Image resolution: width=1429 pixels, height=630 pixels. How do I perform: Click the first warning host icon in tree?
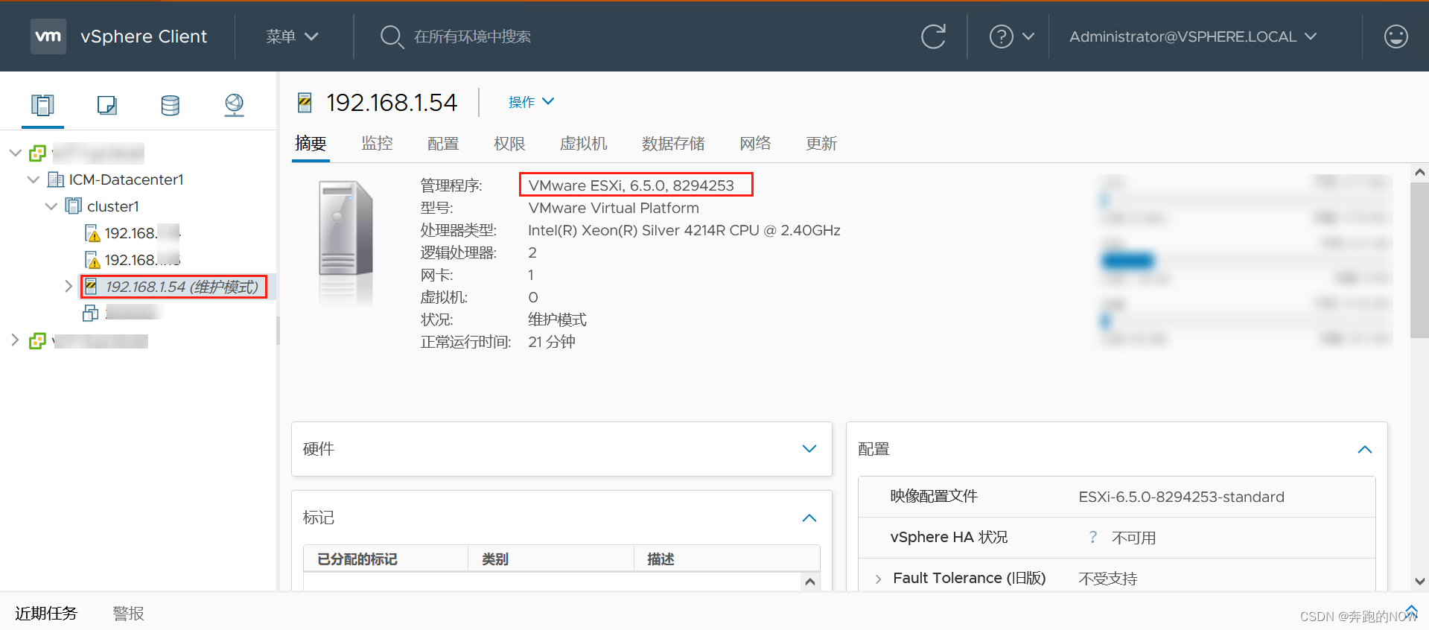pos(92,233)
